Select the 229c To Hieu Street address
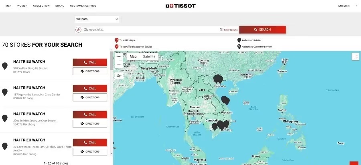The image size is (361, 165). pos(35,121)
